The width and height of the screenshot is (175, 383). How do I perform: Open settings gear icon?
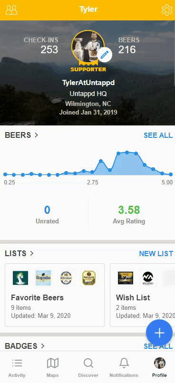(167, 10)
